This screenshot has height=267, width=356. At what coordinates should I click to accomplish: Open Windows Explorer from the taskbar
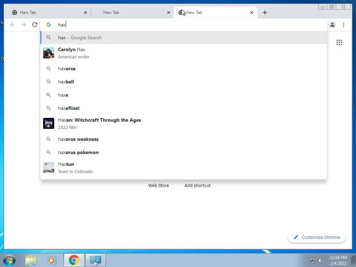point(31,260)
